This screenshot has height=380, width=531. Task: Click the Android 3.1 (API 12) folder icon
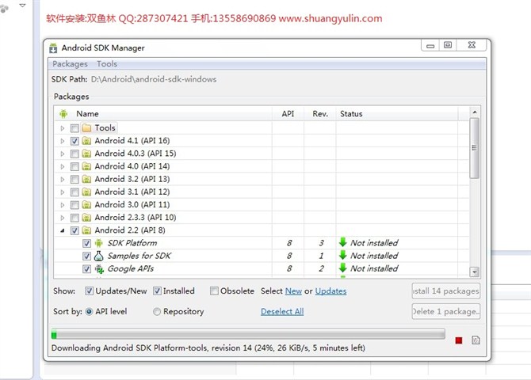(x=86, y=192)
